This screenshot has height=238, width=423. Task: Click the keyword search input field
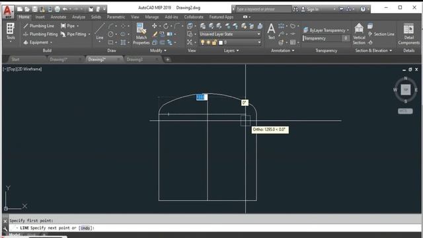click(x=263, y=9)
